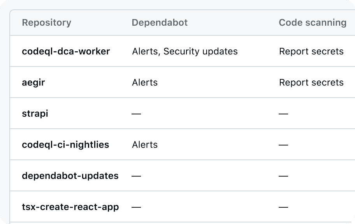355x224 pixels.
Task: Click 'Report secrets' in the codeql-dca-worker row
Action: [x=311, y=51]
